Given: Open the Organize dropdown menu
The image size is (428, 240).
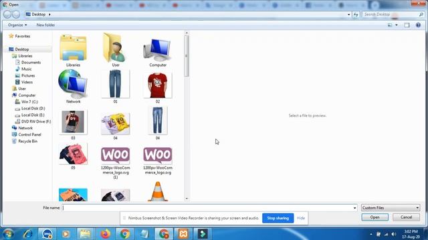Looking at the screenshot, I should point(17,25).
